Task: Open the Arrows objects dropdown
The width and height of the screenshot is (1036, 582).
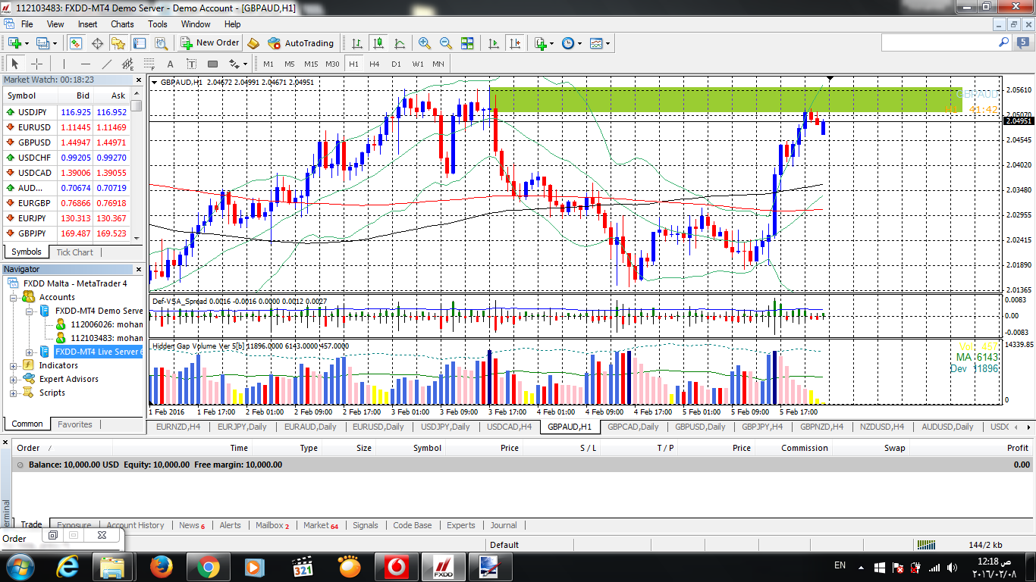Action: (237, 64)
